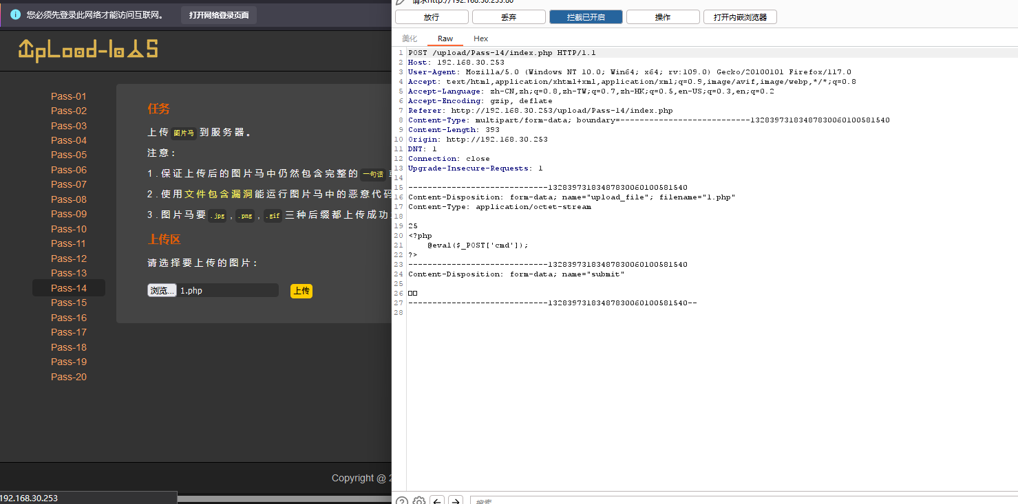Go to next search match arrow

pyautogui.click(x=456, y=500)
